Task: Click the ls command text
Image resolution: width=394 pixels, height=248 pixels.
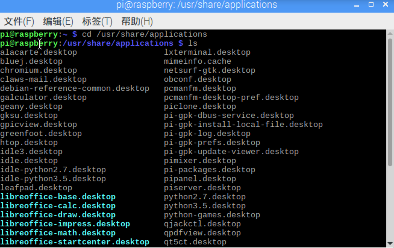Action: pyautogui.click(x=193, y=43)
